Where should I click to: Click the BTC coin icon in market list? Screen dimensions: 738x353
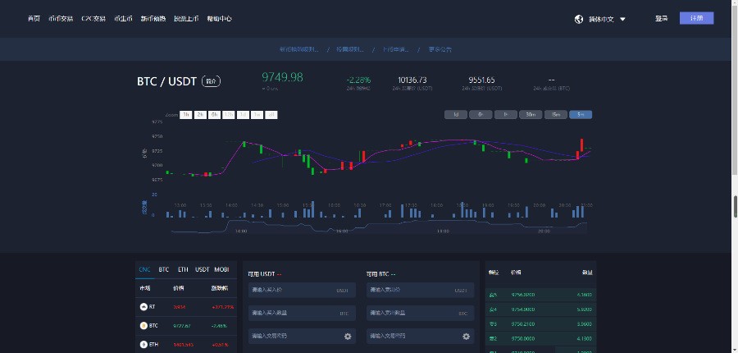tap(143, 325)
